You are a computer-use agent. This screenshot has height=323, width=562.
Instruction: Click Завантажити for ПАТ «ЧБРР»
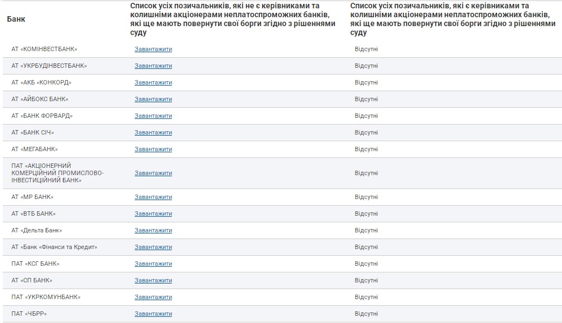click(x=153, y=314)
